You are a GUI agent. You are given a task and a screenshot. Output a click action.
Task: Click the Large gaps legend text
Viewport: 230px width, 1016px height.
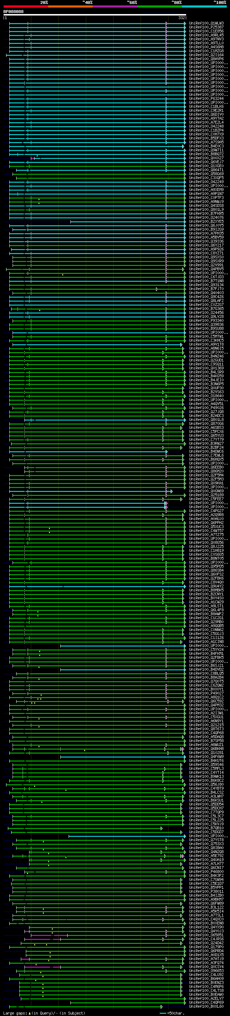[44, 1013]
